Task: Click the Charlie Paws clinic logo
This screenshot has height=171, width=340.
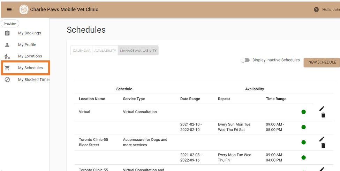Action: pos(24,10)
